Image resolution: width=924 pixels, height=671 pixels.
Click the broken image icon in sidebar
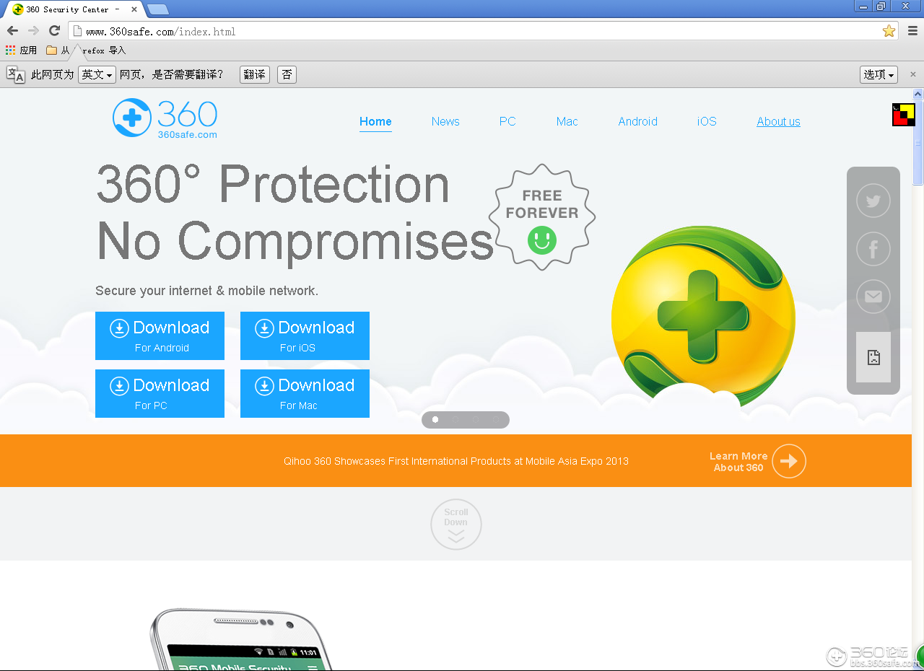pyautogui.click(x=873, y=357)
